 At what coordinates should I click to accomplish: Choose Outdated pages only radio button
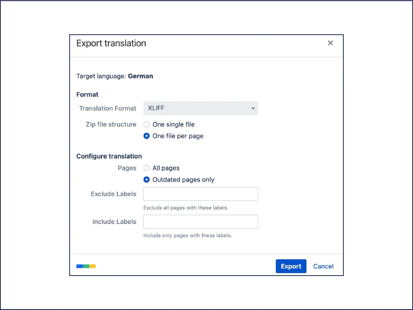tap(147, 180)
